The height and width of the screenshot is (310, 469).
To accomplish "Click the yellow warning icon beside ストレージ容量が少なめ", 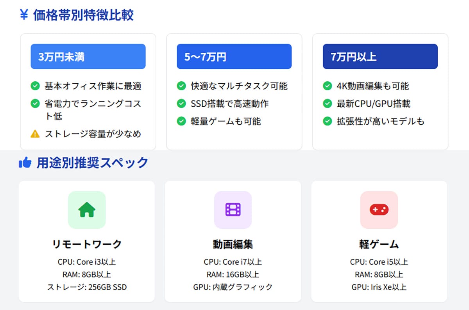I will coord(35,134).
